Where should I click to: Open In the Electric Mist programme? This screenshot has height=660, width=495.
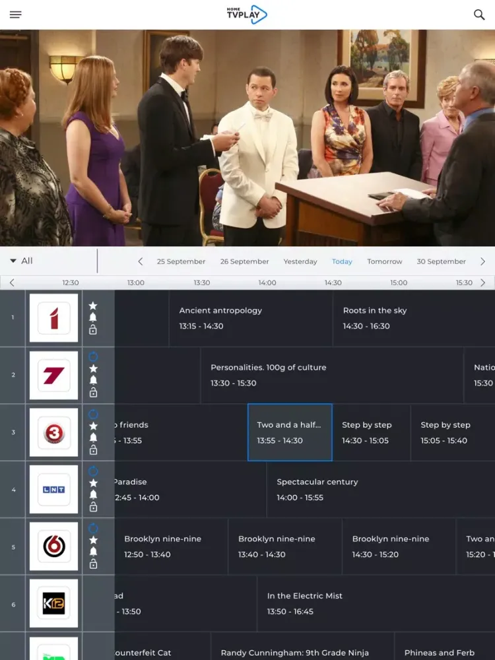point(376,604)
